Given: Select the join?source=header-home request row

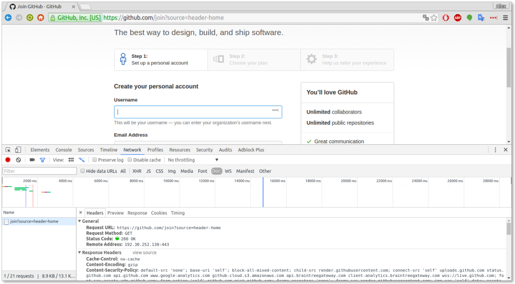Looking at the screenshot, I should point(39,221).
